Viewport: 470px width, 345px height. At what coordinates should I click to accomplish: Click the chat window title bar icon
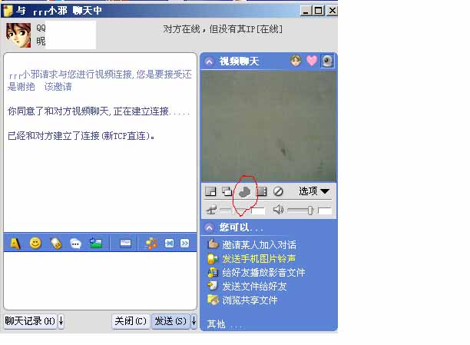(8, 11)
